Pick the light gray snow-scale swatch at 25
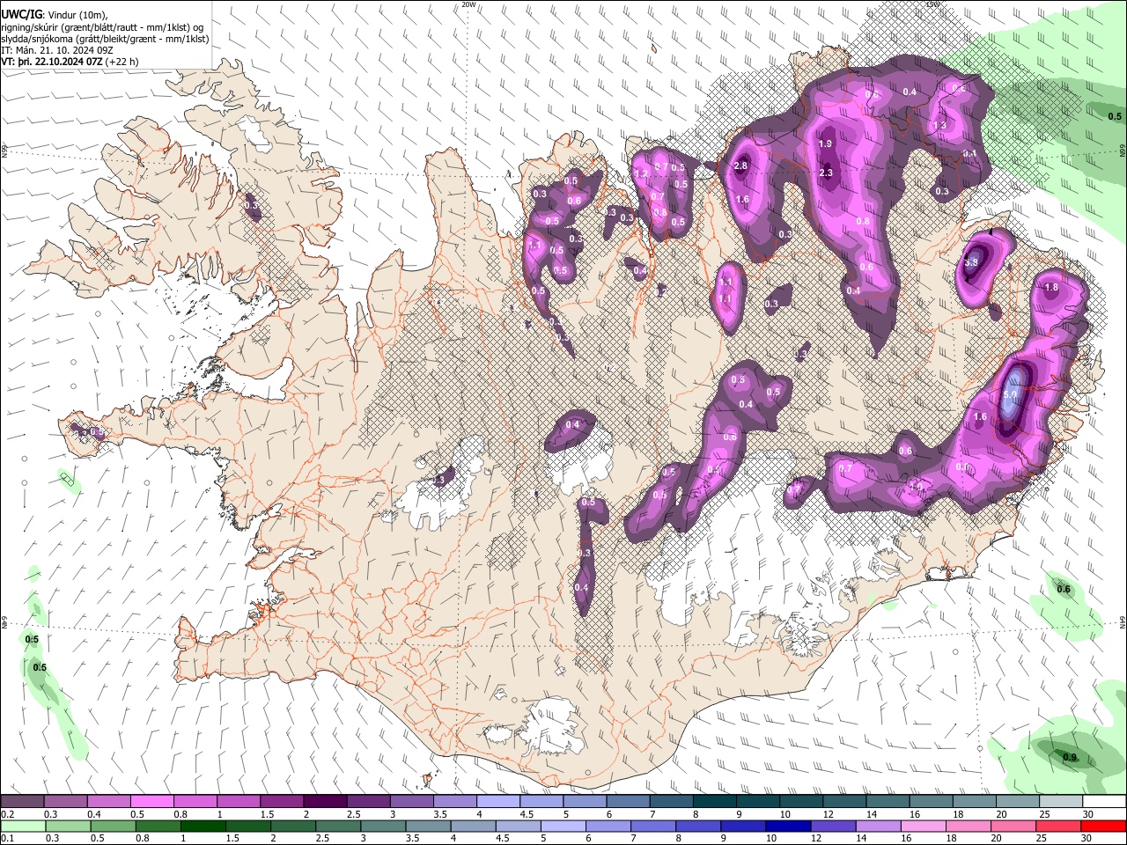Viewport: 1127px width, 845px height. pos(1060,802)
